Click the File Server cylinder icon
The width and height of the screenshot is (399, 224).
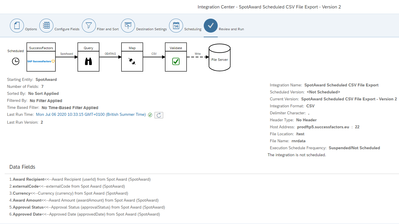(x=220, y=58)
